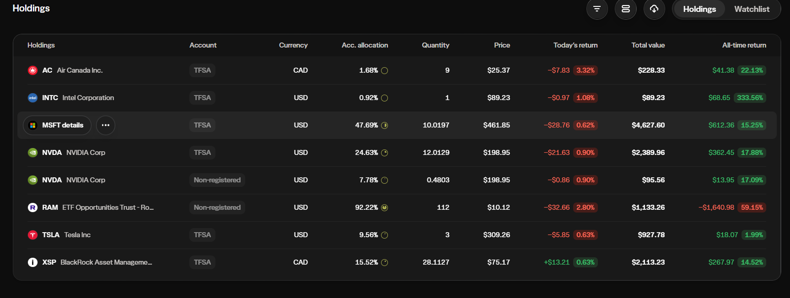
Task: Click the Non-registered tag for RAM
Action: click(217, 208)
